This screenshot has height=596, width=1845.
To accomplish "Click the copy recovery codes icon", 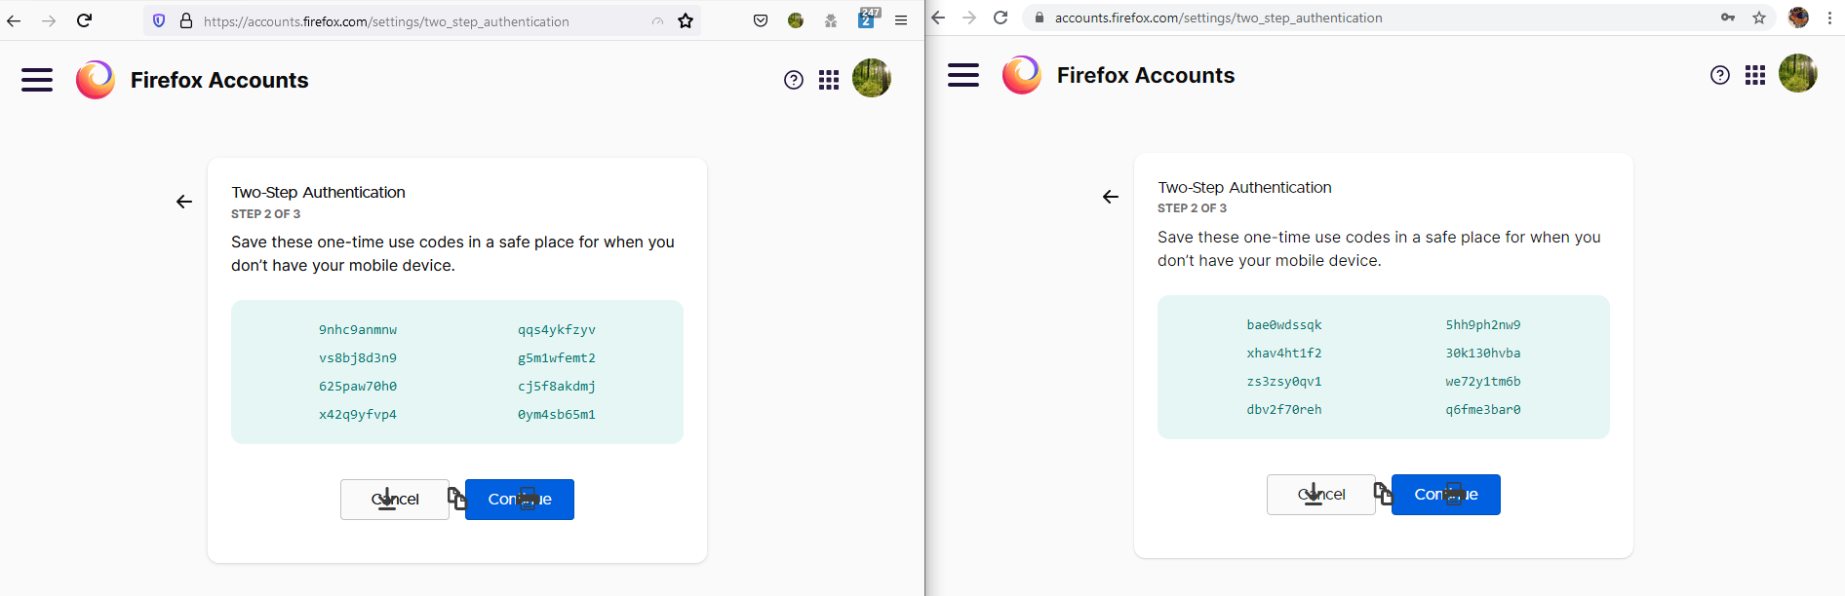I will click(456, 497).
